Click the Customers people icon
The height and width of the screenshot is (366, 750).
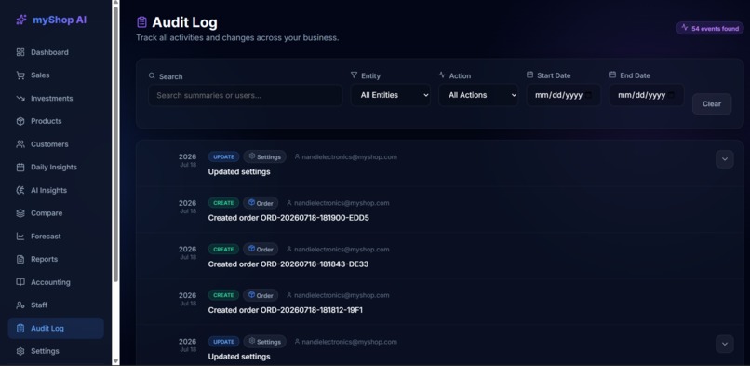20,144
